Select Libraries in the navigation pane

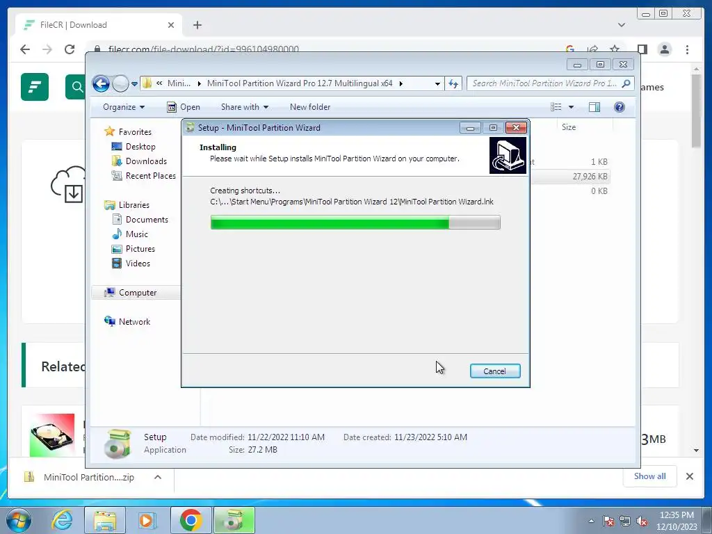click(134, 205)
